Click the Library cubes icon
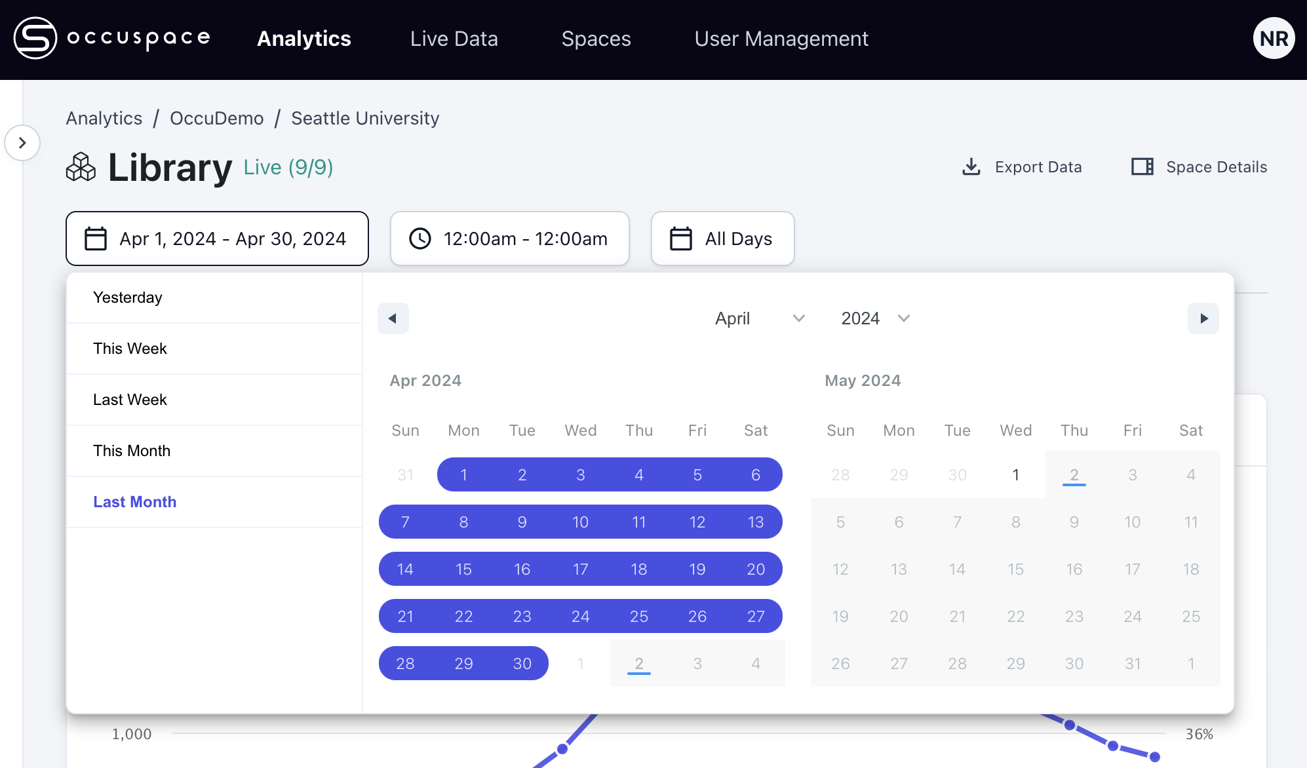Image resolution: width=1307 pixels, height=768 pixels. [81, 167]
